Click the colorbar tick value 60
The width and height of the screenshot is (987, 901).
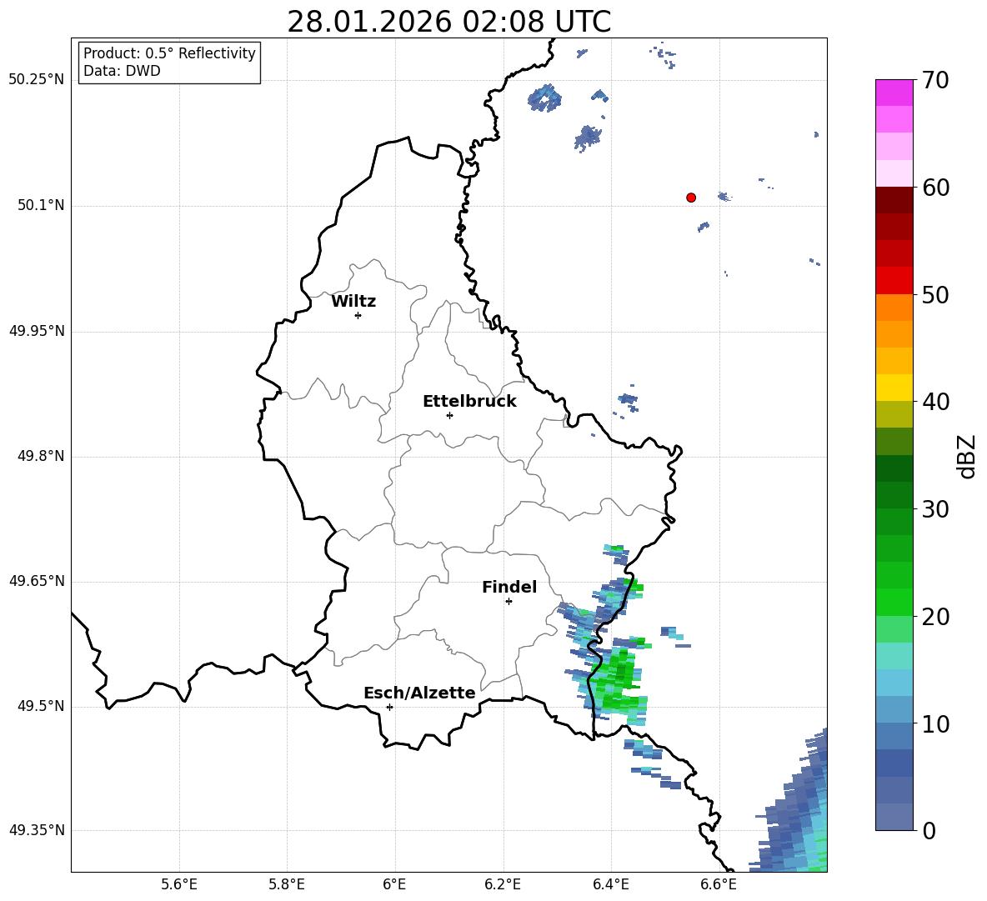(935, 188)
